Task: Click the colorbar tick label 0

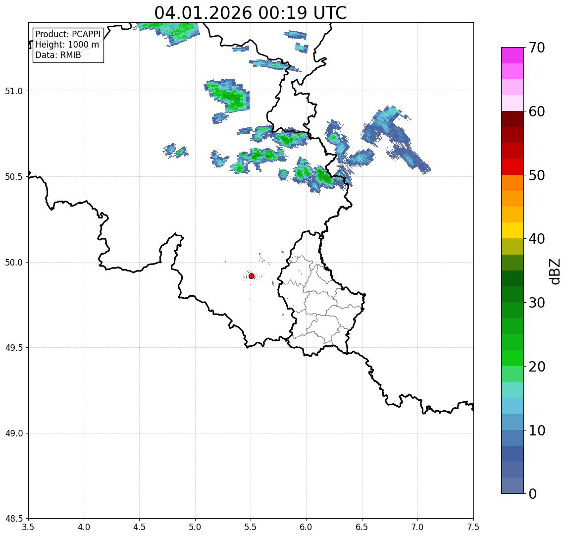Action: pyautogui.click(x=533, y=493)
